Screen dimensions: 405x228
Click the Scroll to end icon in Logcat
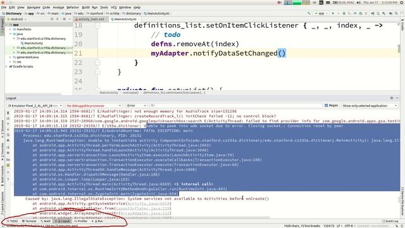(8, 118)
